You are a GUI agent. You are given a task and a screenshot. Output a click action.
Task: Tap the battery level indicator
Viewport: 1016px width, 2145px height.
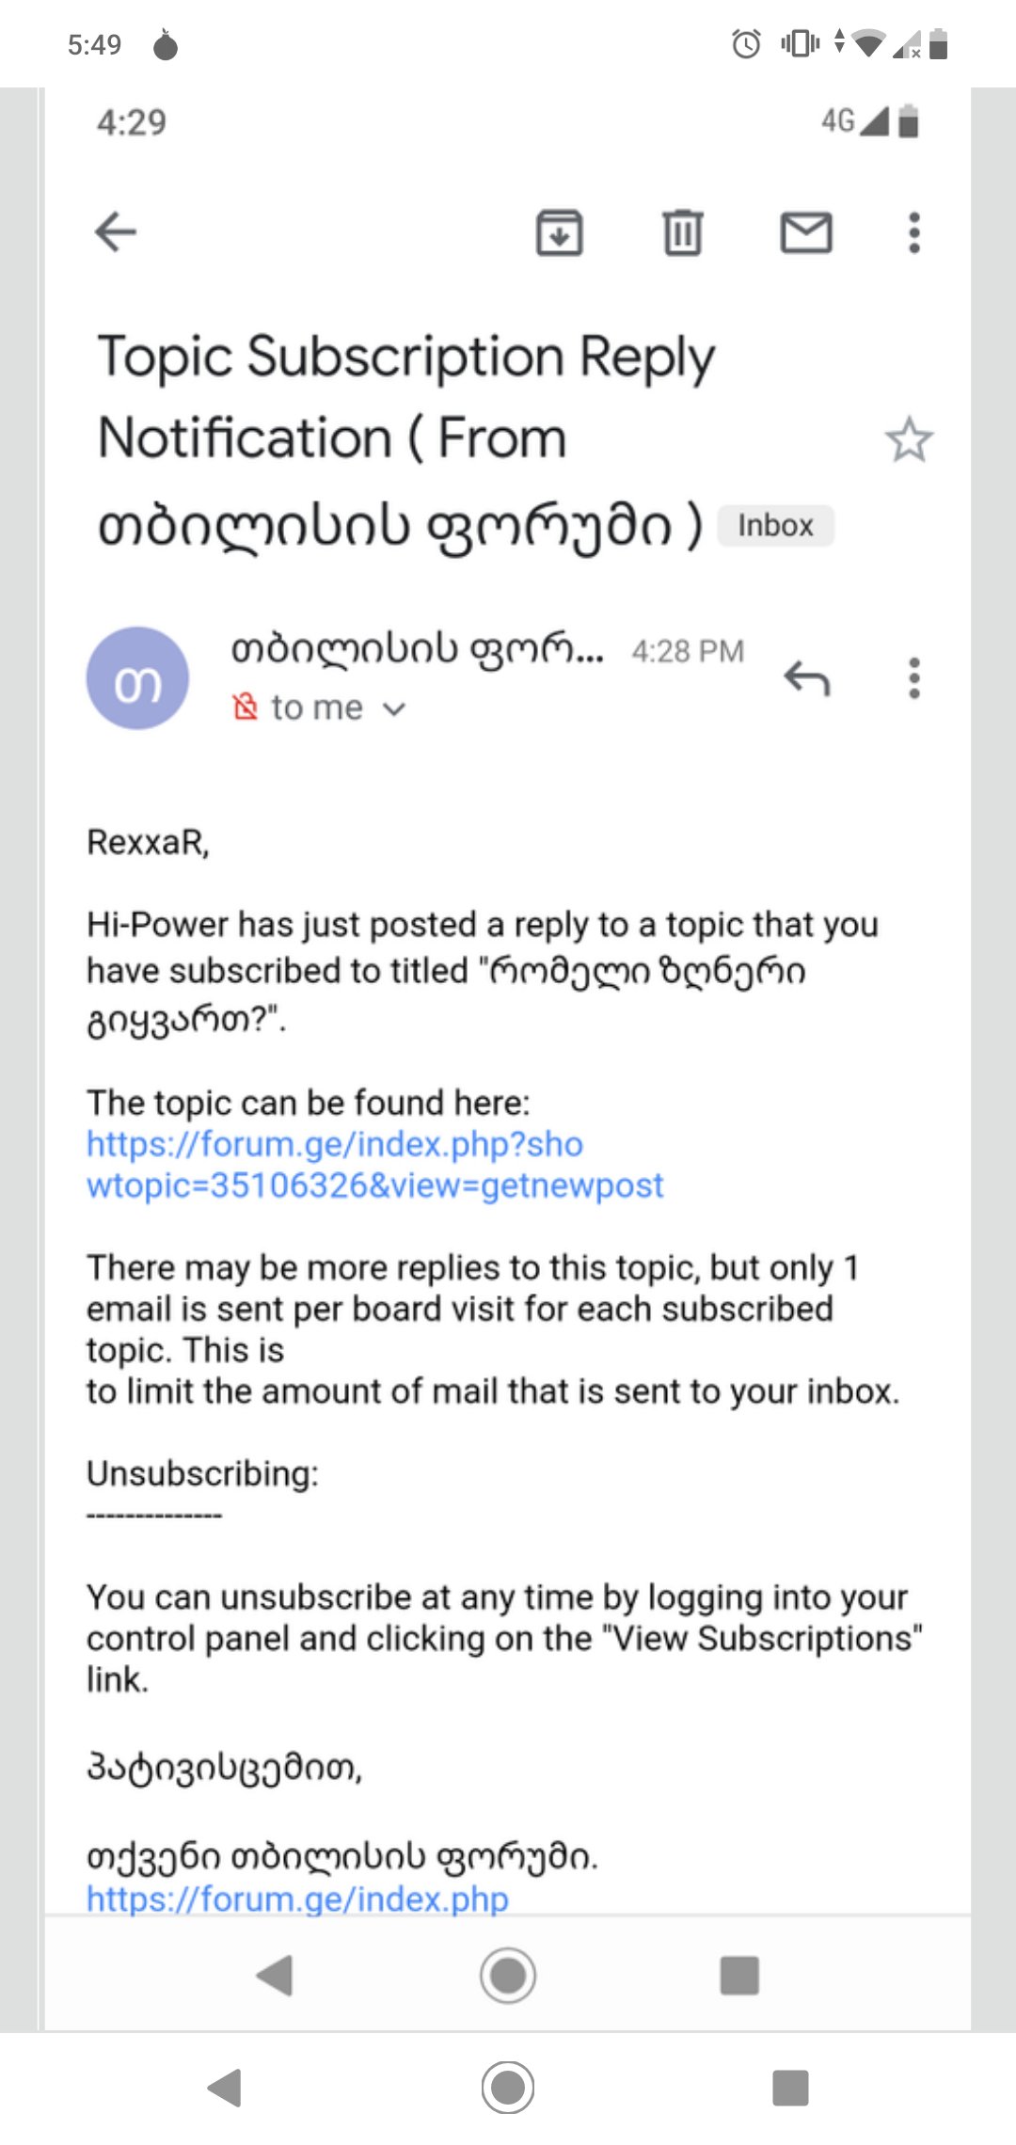937,42
